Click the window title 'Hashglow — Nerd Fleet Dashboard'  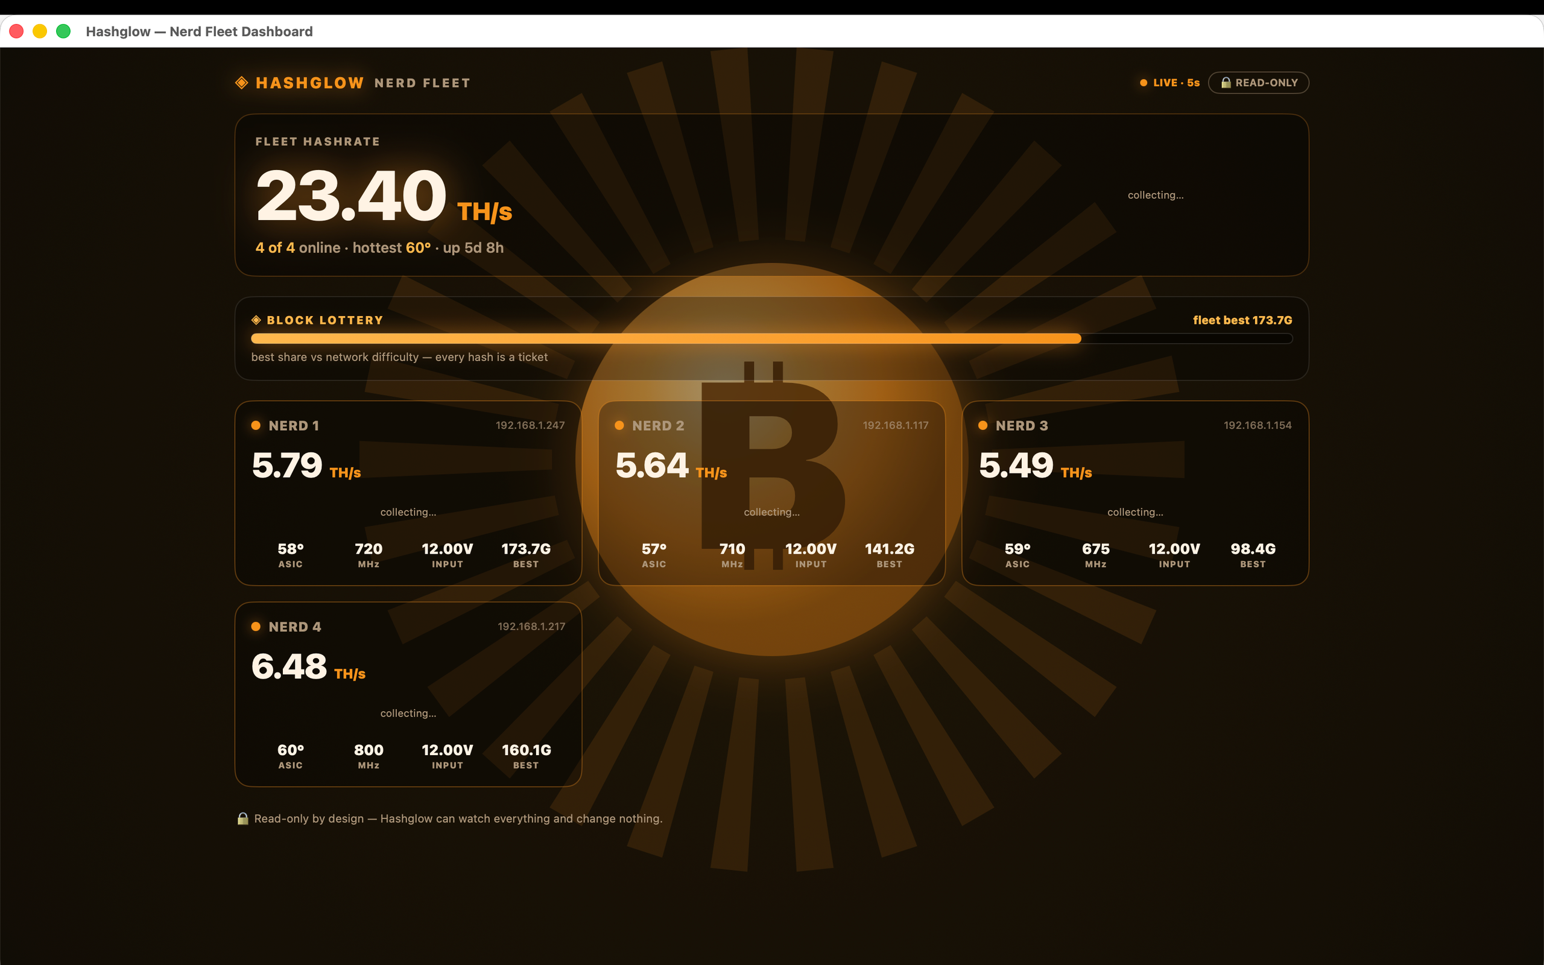[199, 31]
